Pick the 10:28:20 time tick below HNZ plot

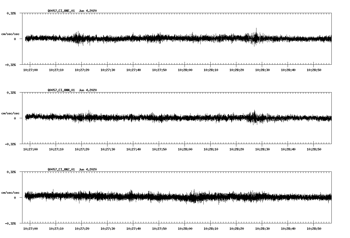[237, 228]
